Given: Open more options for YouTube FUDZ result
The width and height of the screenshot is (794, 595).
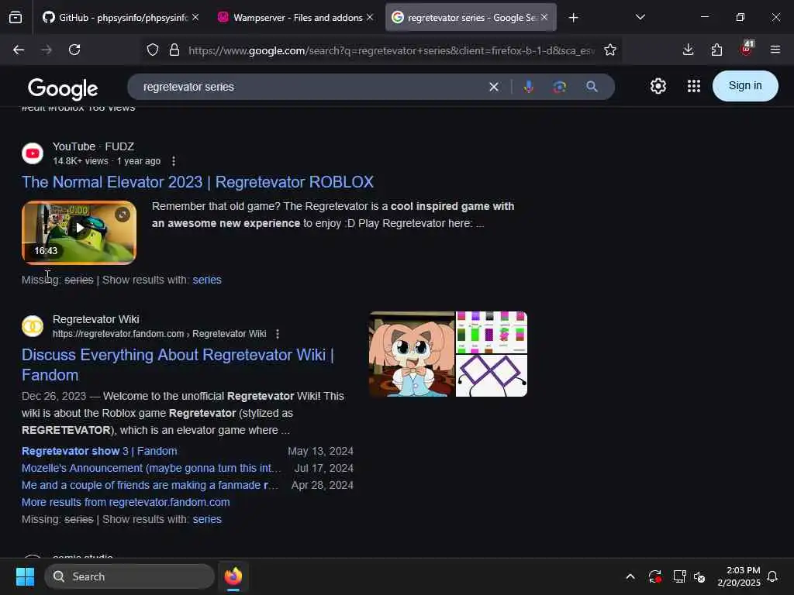Looking at the screenshot, I should point(174,161).
